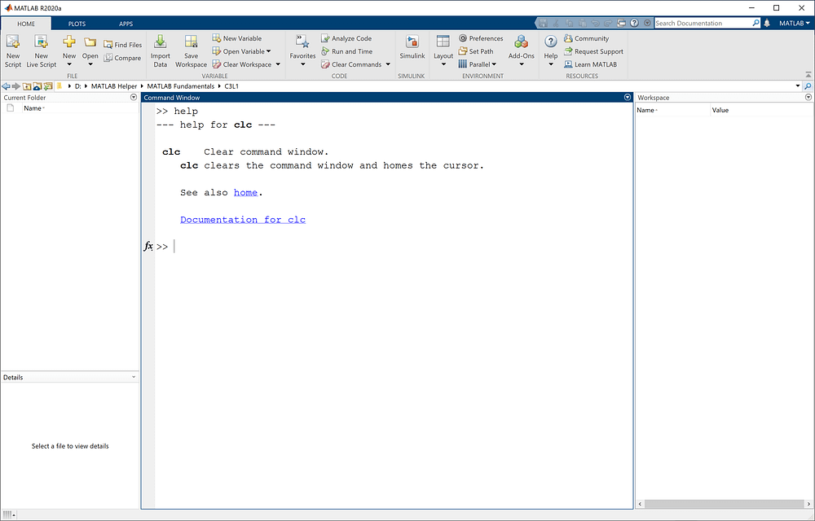The image size is (815, 521).
Task: Click Clear Commands
Action: pyautogui.click(x=351, y=64)
